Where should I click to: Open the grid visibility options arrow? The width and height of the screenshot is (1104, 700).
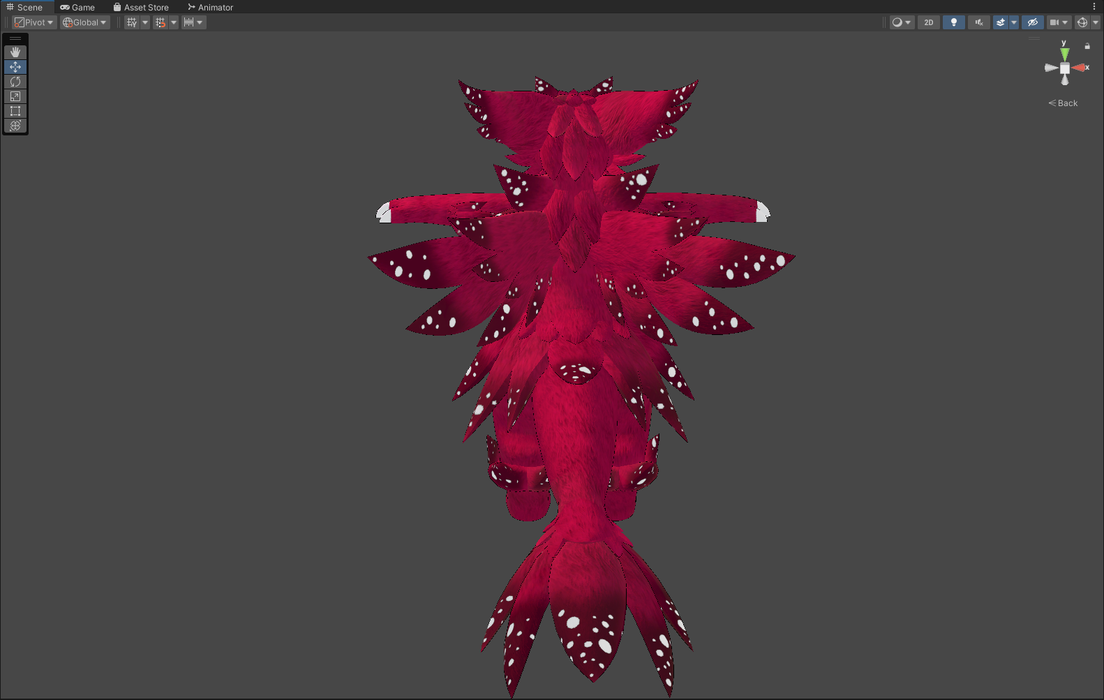[145, 22]
